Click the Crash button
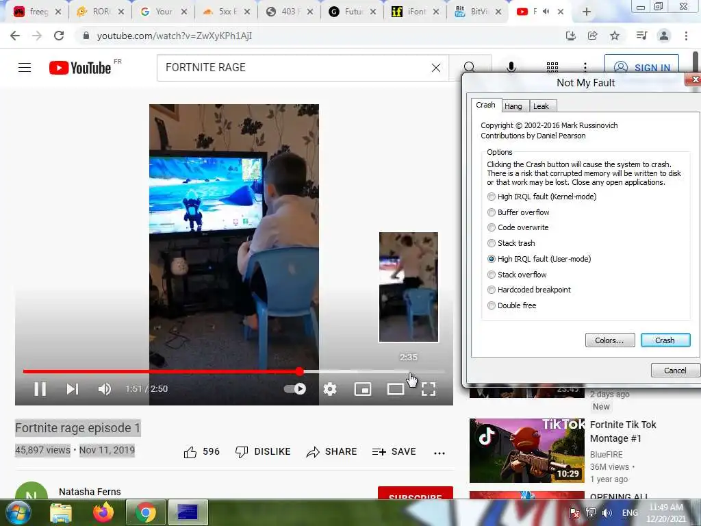Screen dimensions: 701x526 [x=665, y=340]
